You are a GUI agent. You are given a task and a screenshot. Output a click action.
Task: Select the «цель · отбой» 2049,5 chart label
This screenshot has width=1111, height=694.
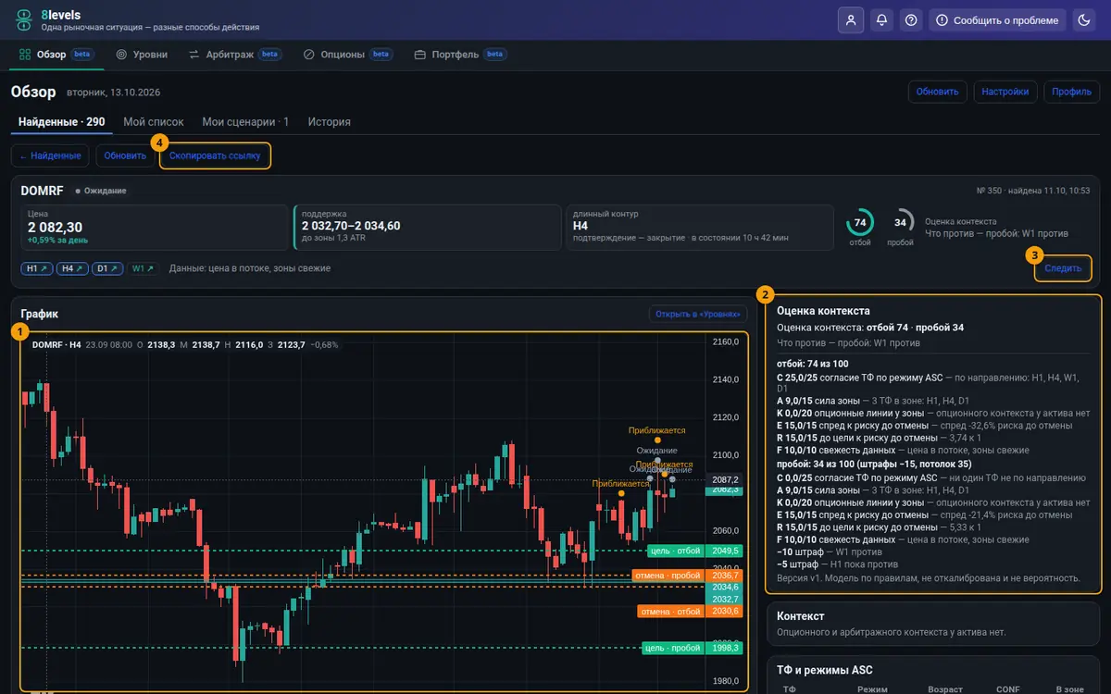[695, 551]
